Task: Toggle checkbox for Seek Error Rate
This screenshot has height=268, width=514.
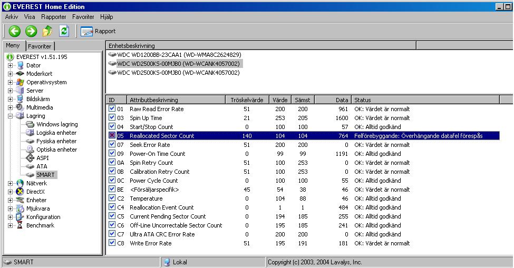Action: pyautogui.click(x=112, y=144)
